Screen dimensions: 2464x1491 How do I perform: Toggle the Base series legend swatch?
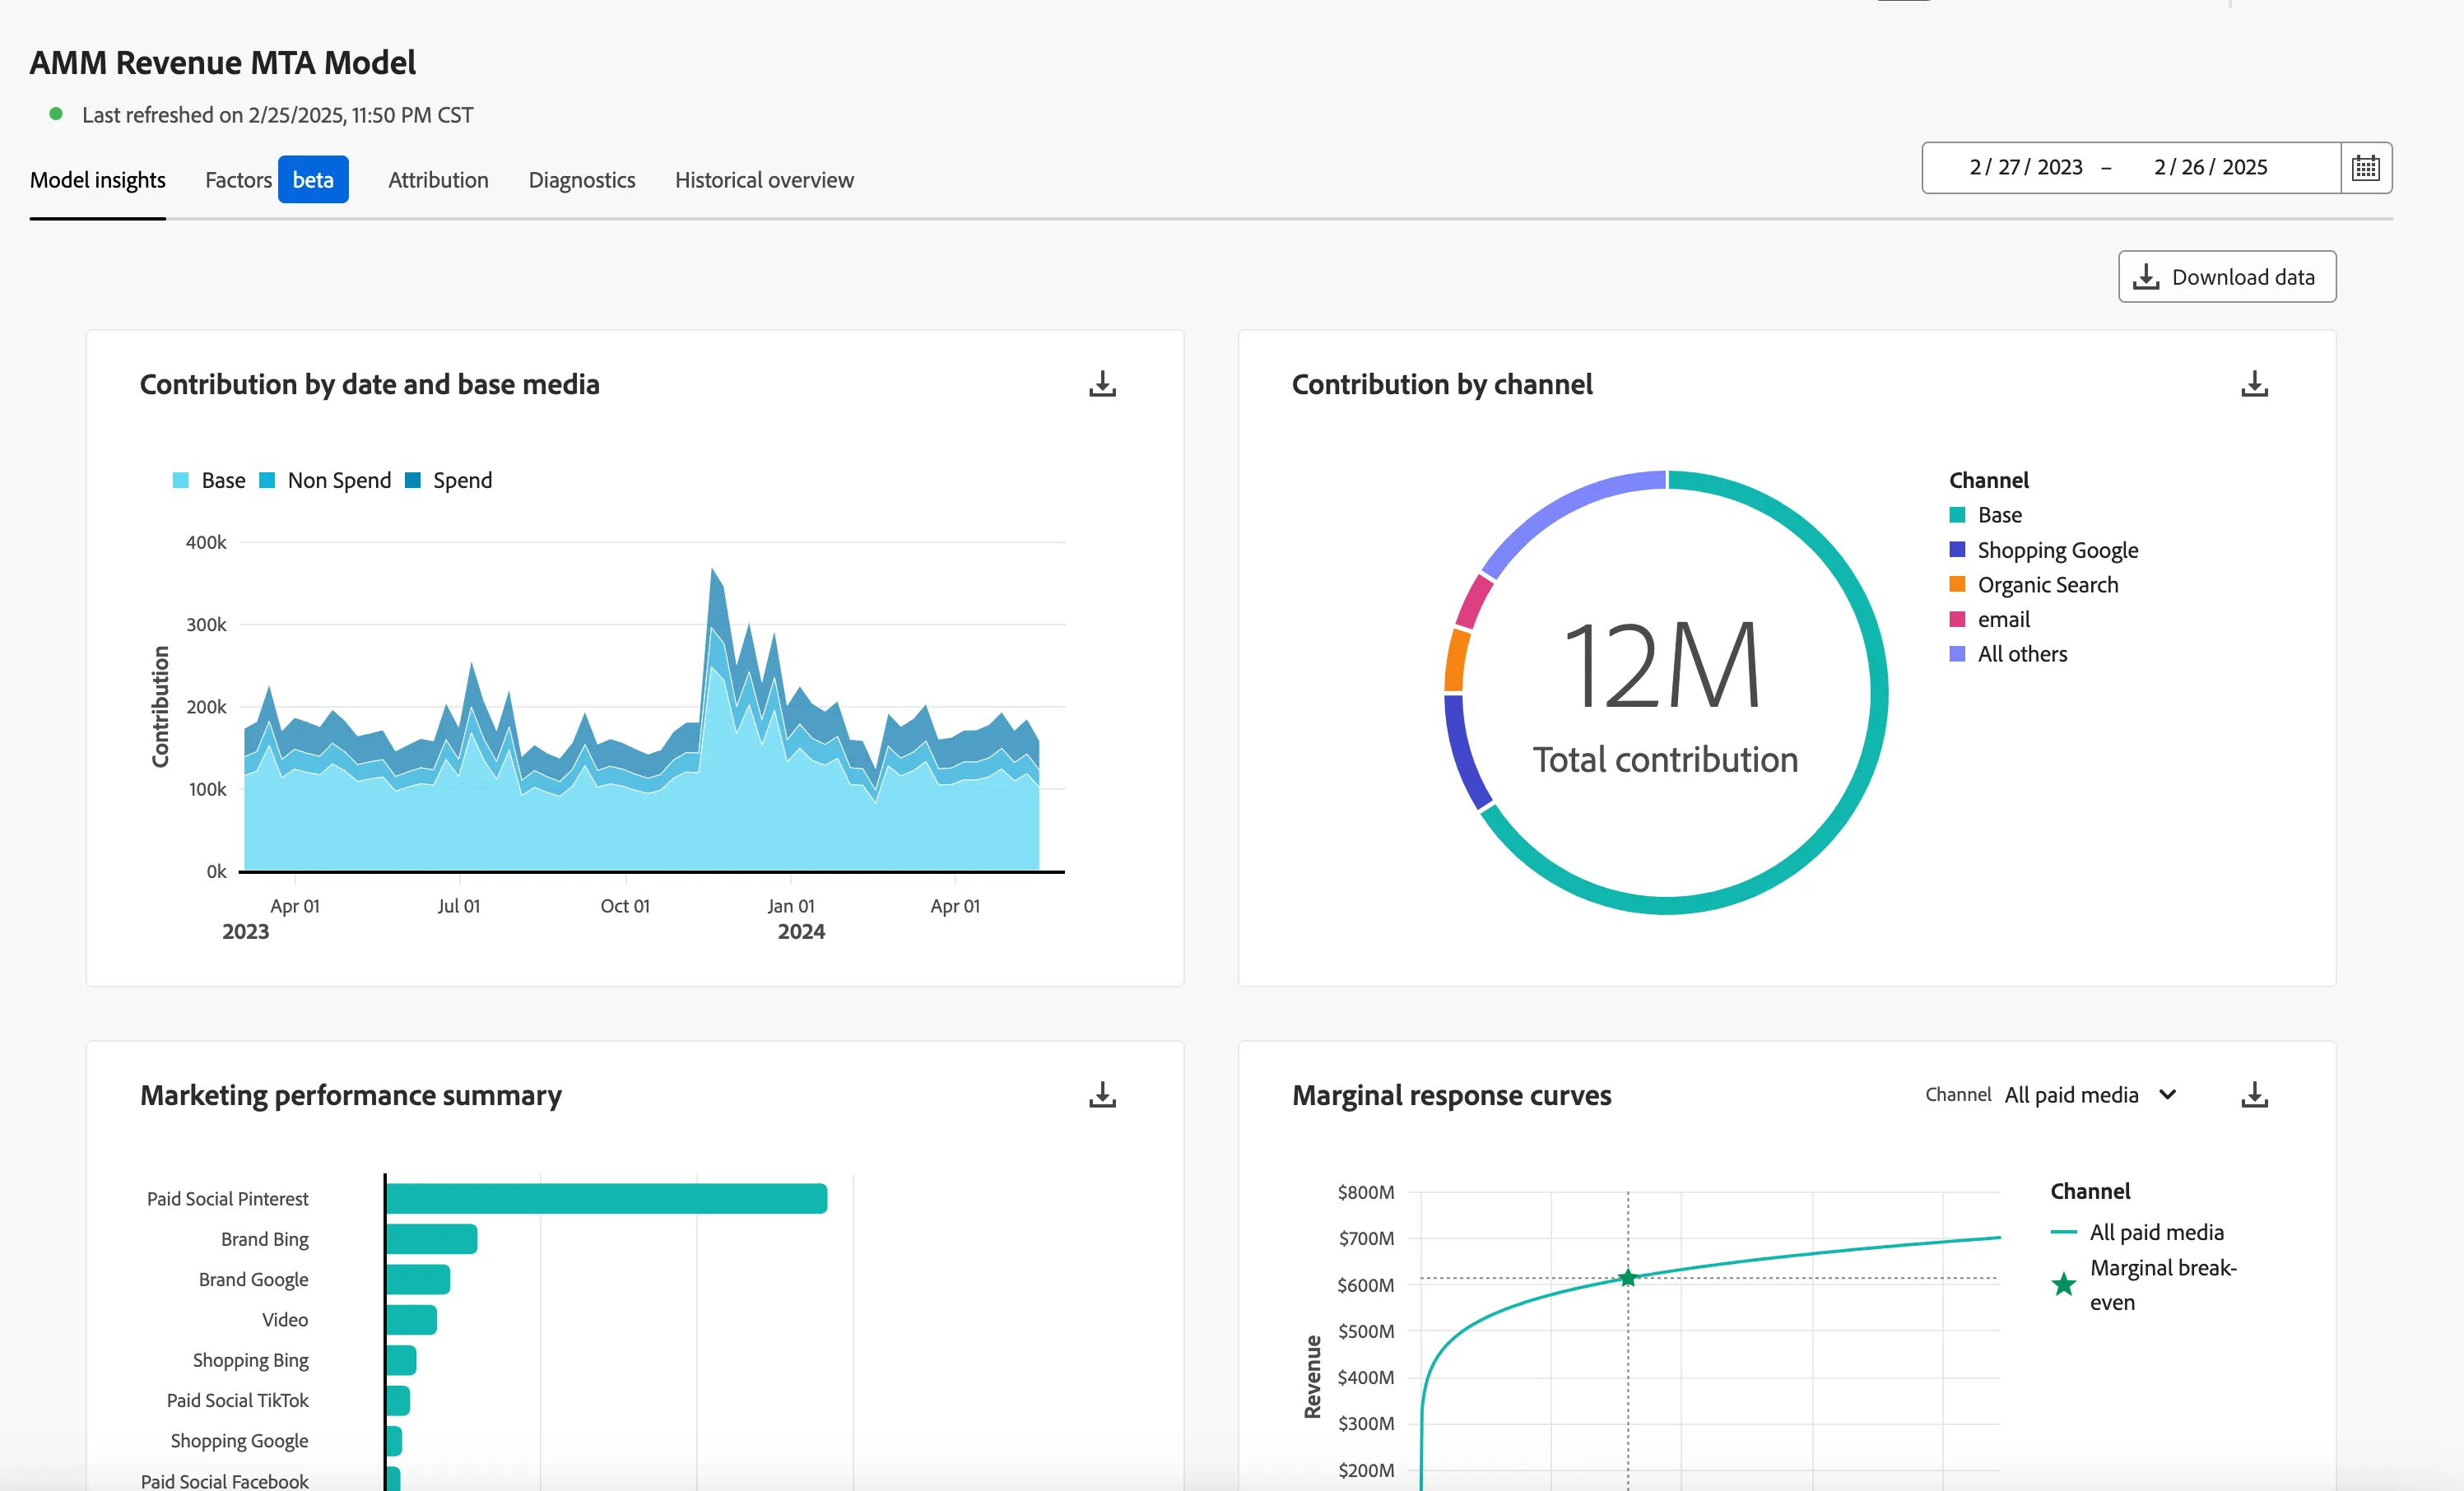pyautogui.click(x=181, y=481)
